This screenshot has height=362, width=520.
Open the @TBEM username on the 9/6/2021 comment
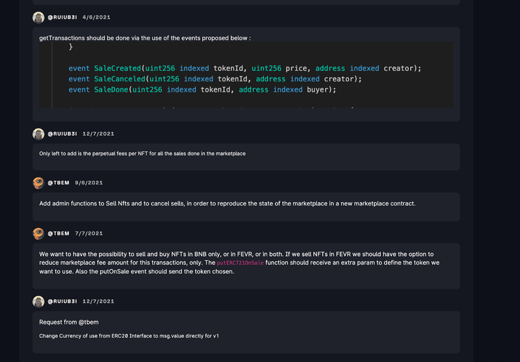click(58, 183)
